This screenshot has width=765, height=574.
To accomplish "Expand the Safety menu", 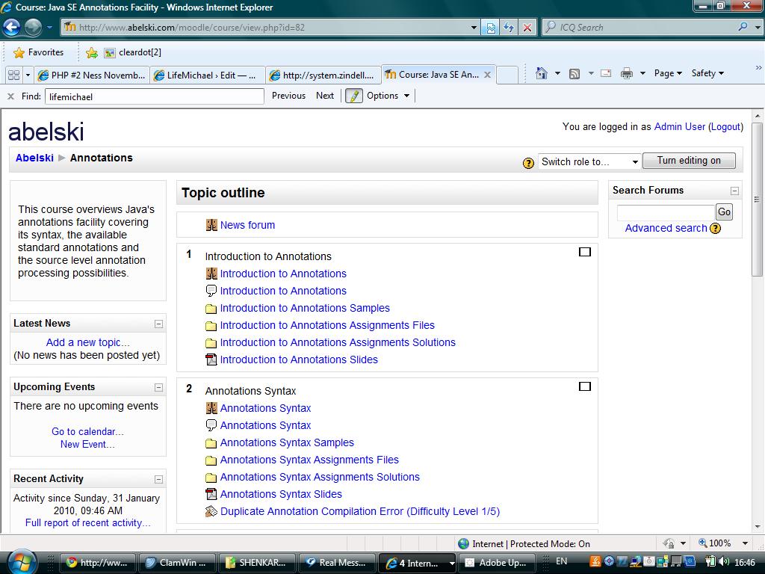I will coord(707,73).
